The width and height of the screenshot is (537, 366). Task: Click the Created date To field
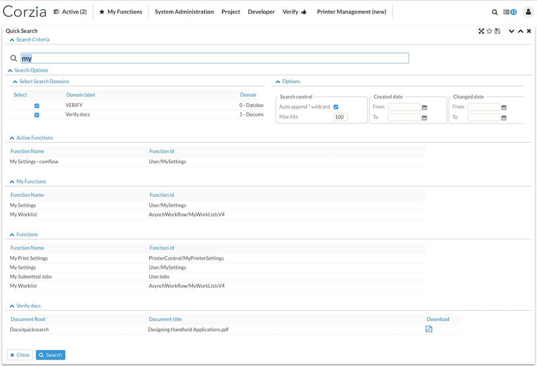pos(405,117)
